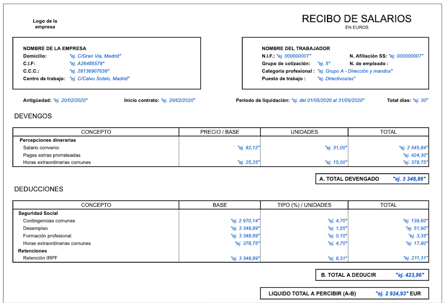Click Categoría profesional value 'ej. Grupo A - Dirección y mandos'
Image resolution: width=446 pixels, height=303 pixels.
click(x=355, y=71)
